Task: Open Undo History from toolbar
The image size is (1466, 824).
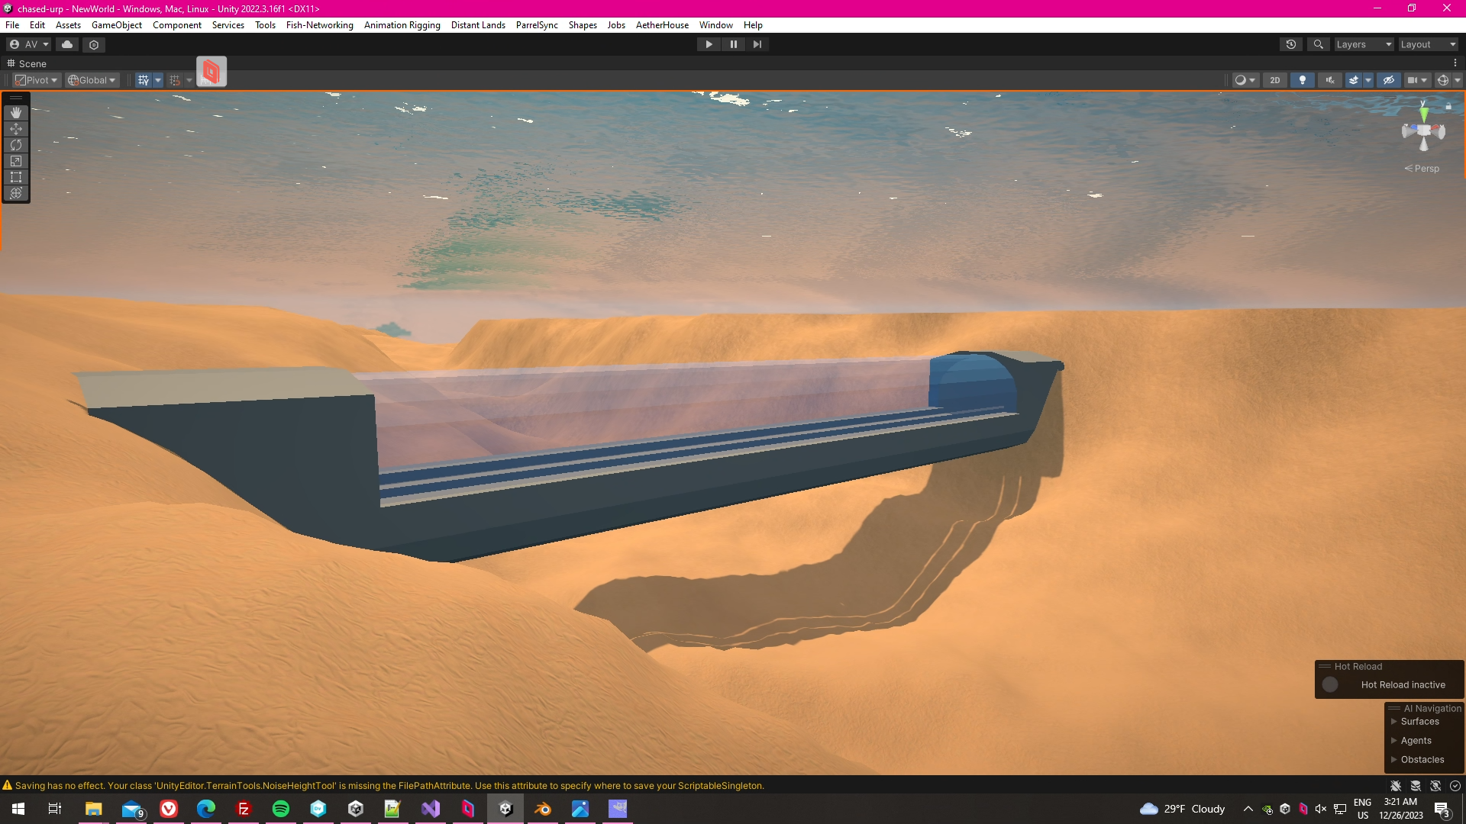Action: tap(1291, 44)
